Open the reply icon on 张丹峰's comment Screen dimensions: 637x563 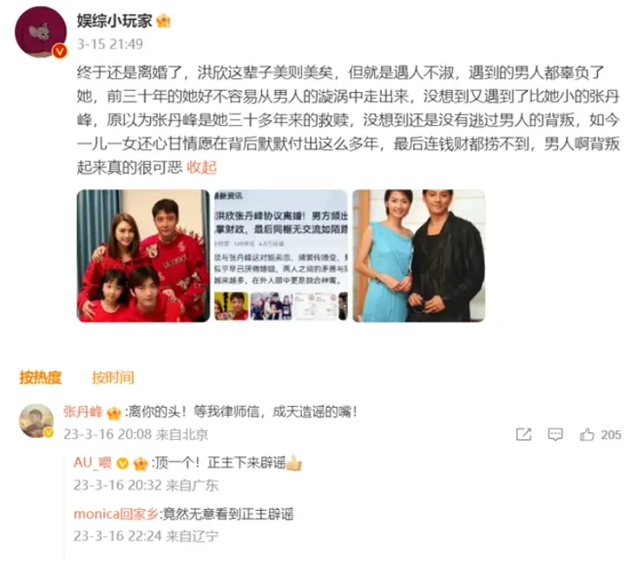pos(555,435)
